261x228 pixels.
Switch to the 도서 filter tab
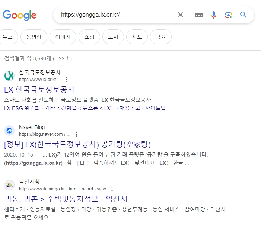(x=113, y=37)
